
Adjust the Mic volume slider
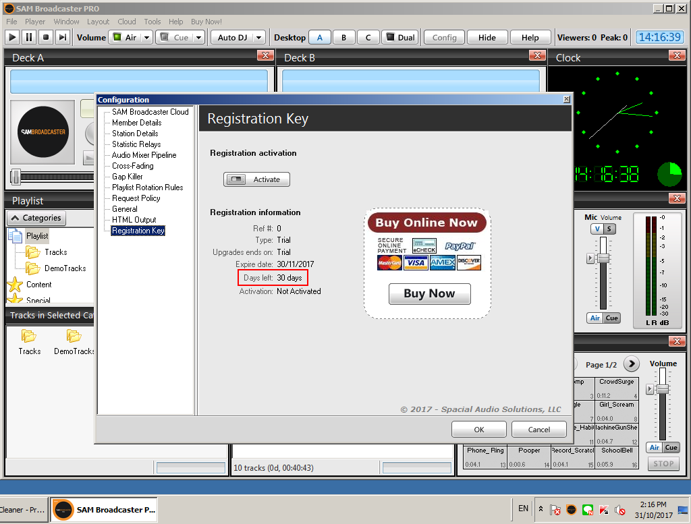603,258
